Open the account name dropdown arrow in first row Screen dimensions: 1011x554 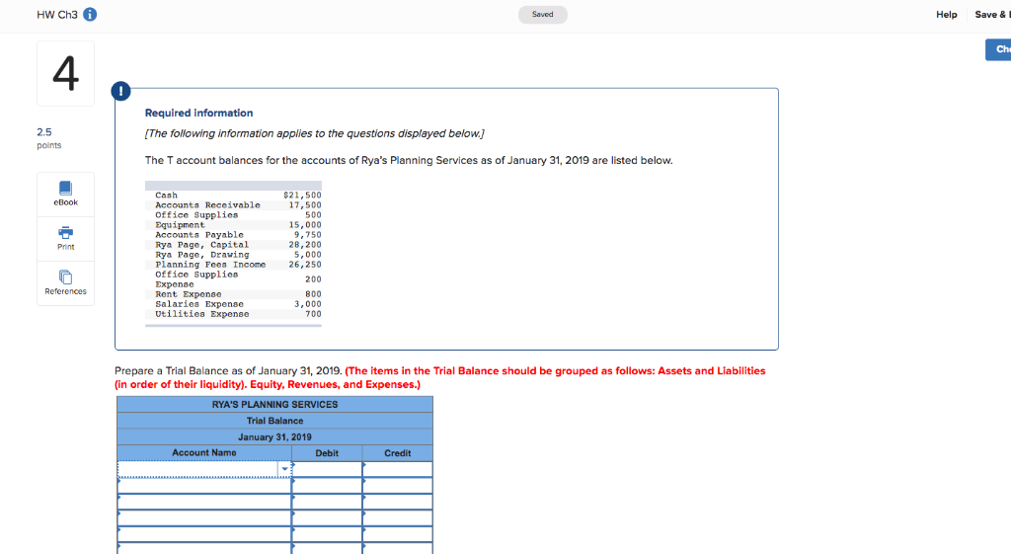point(284,469)
